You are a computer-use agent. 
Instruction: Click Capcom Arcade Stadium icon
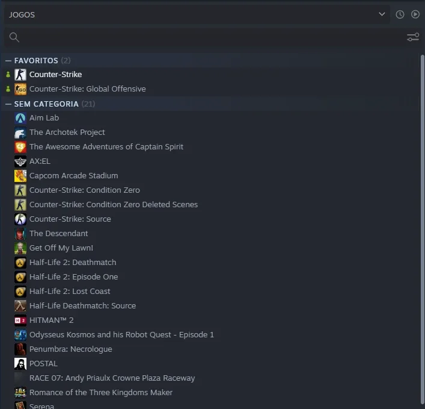point(20,176)
